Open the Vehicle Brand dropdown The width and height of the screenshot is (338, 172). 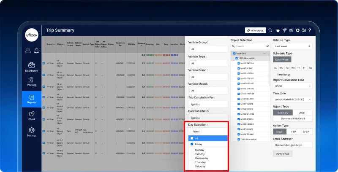(208, 77)
